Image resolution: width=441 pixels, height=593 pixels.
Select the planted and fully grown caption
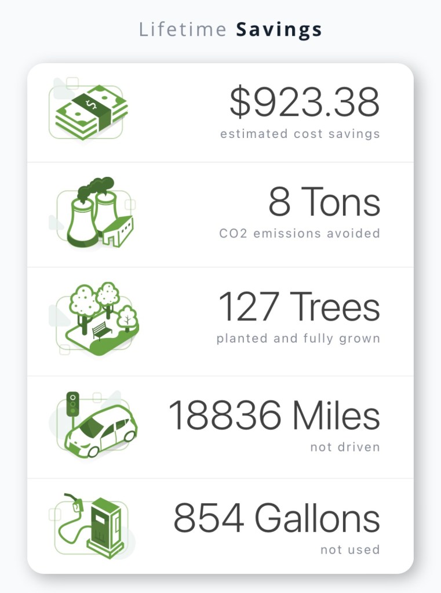(298, 339)
